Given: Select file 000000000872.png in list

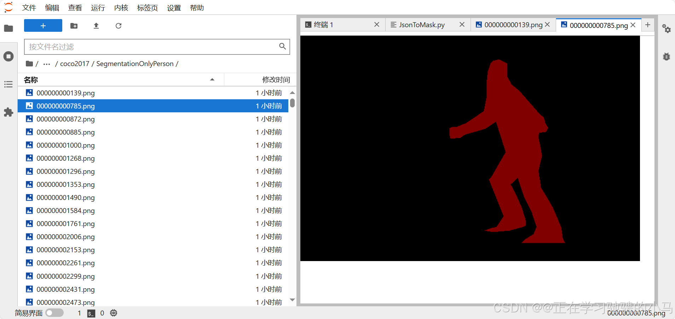Looking at the screenshot, I should click(153, 119).
